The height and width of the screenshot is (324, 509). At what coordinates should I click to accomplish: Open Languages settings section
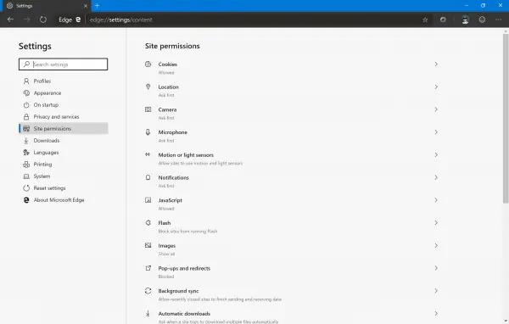[64, 153]
